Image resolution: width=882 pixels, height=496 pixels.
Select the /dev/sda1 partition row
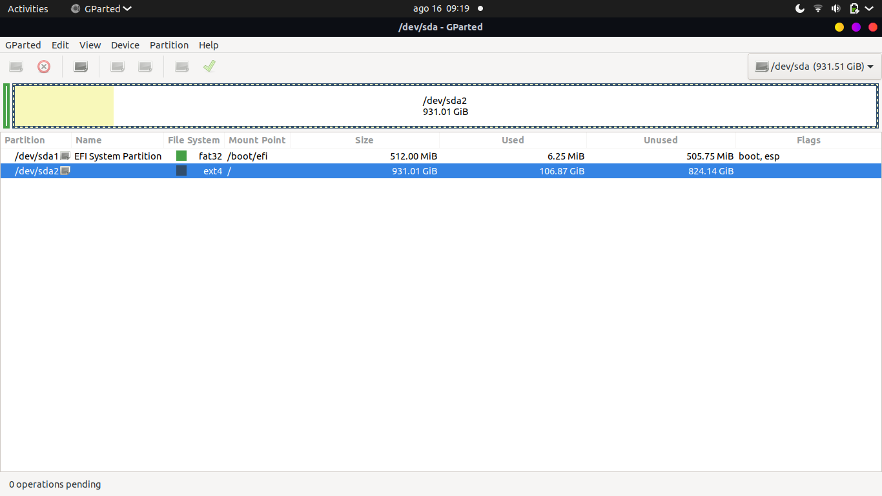coord(441,156)
